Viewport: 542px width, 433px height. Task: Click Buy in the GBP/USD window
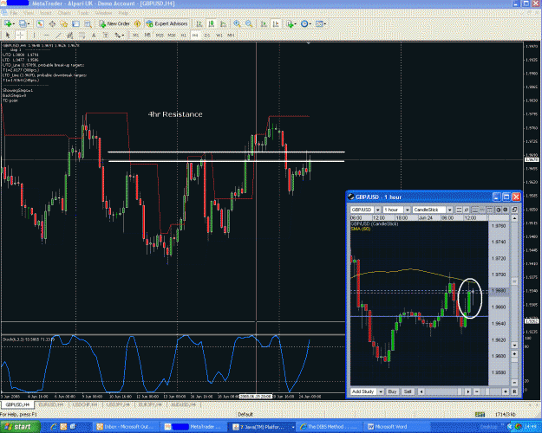click(392, 391)
